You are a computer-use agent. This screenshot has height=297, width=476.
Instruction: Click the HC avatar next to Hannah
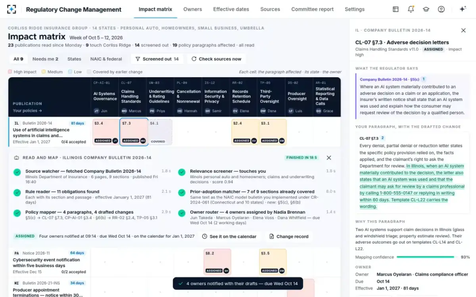(x=180, y=111)
